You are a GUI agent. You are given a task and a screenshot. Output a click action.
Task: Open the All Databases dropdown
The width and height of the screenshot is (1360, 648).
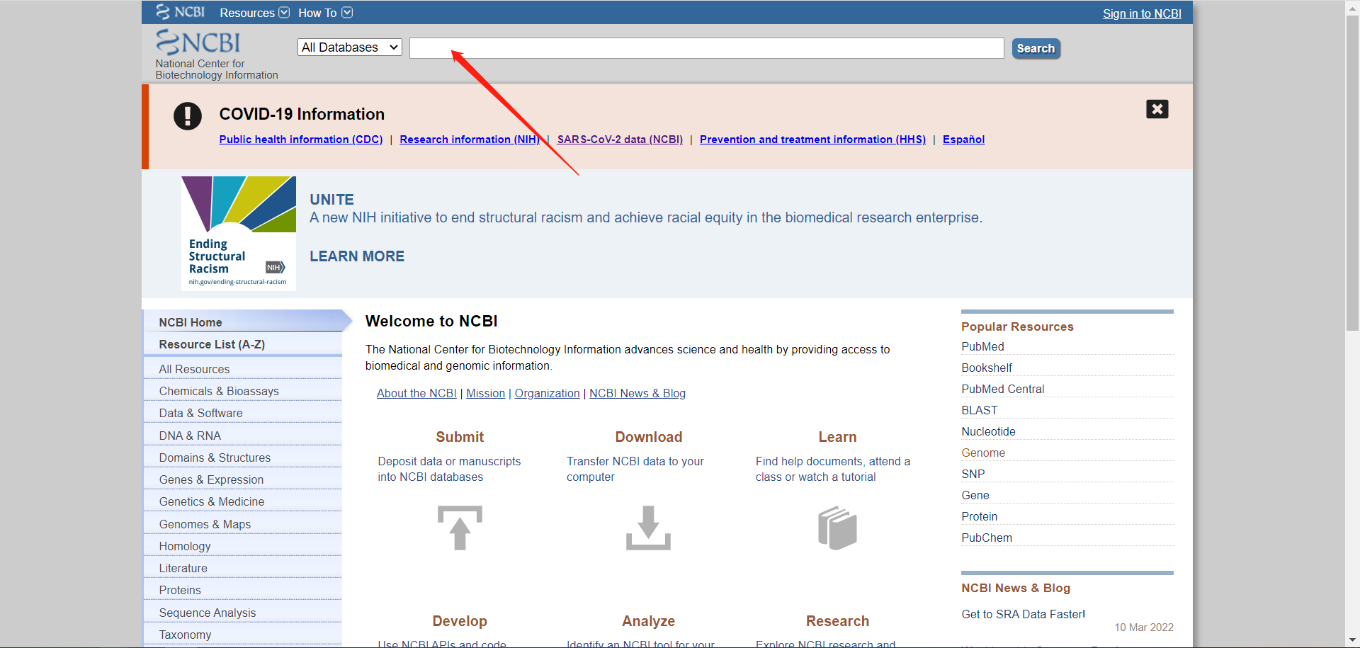coord(350,47)
